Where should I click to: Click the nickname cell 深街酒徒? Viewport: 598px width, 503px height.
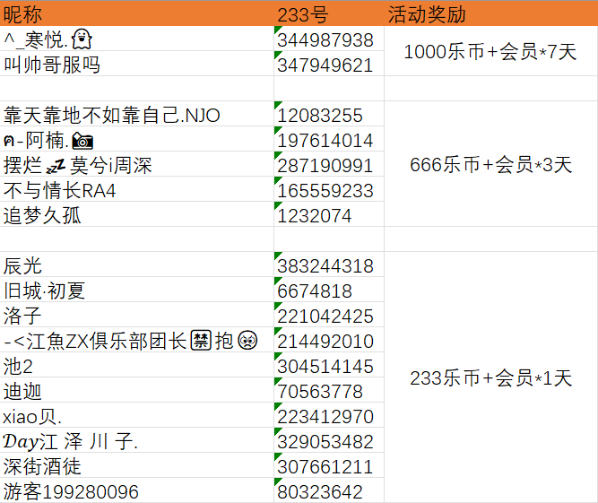(136, 466)
